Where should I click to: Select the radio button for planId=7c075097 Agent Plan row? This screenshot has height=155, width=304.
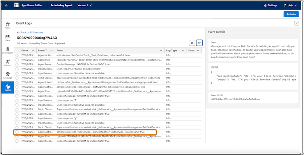point(17,60)
